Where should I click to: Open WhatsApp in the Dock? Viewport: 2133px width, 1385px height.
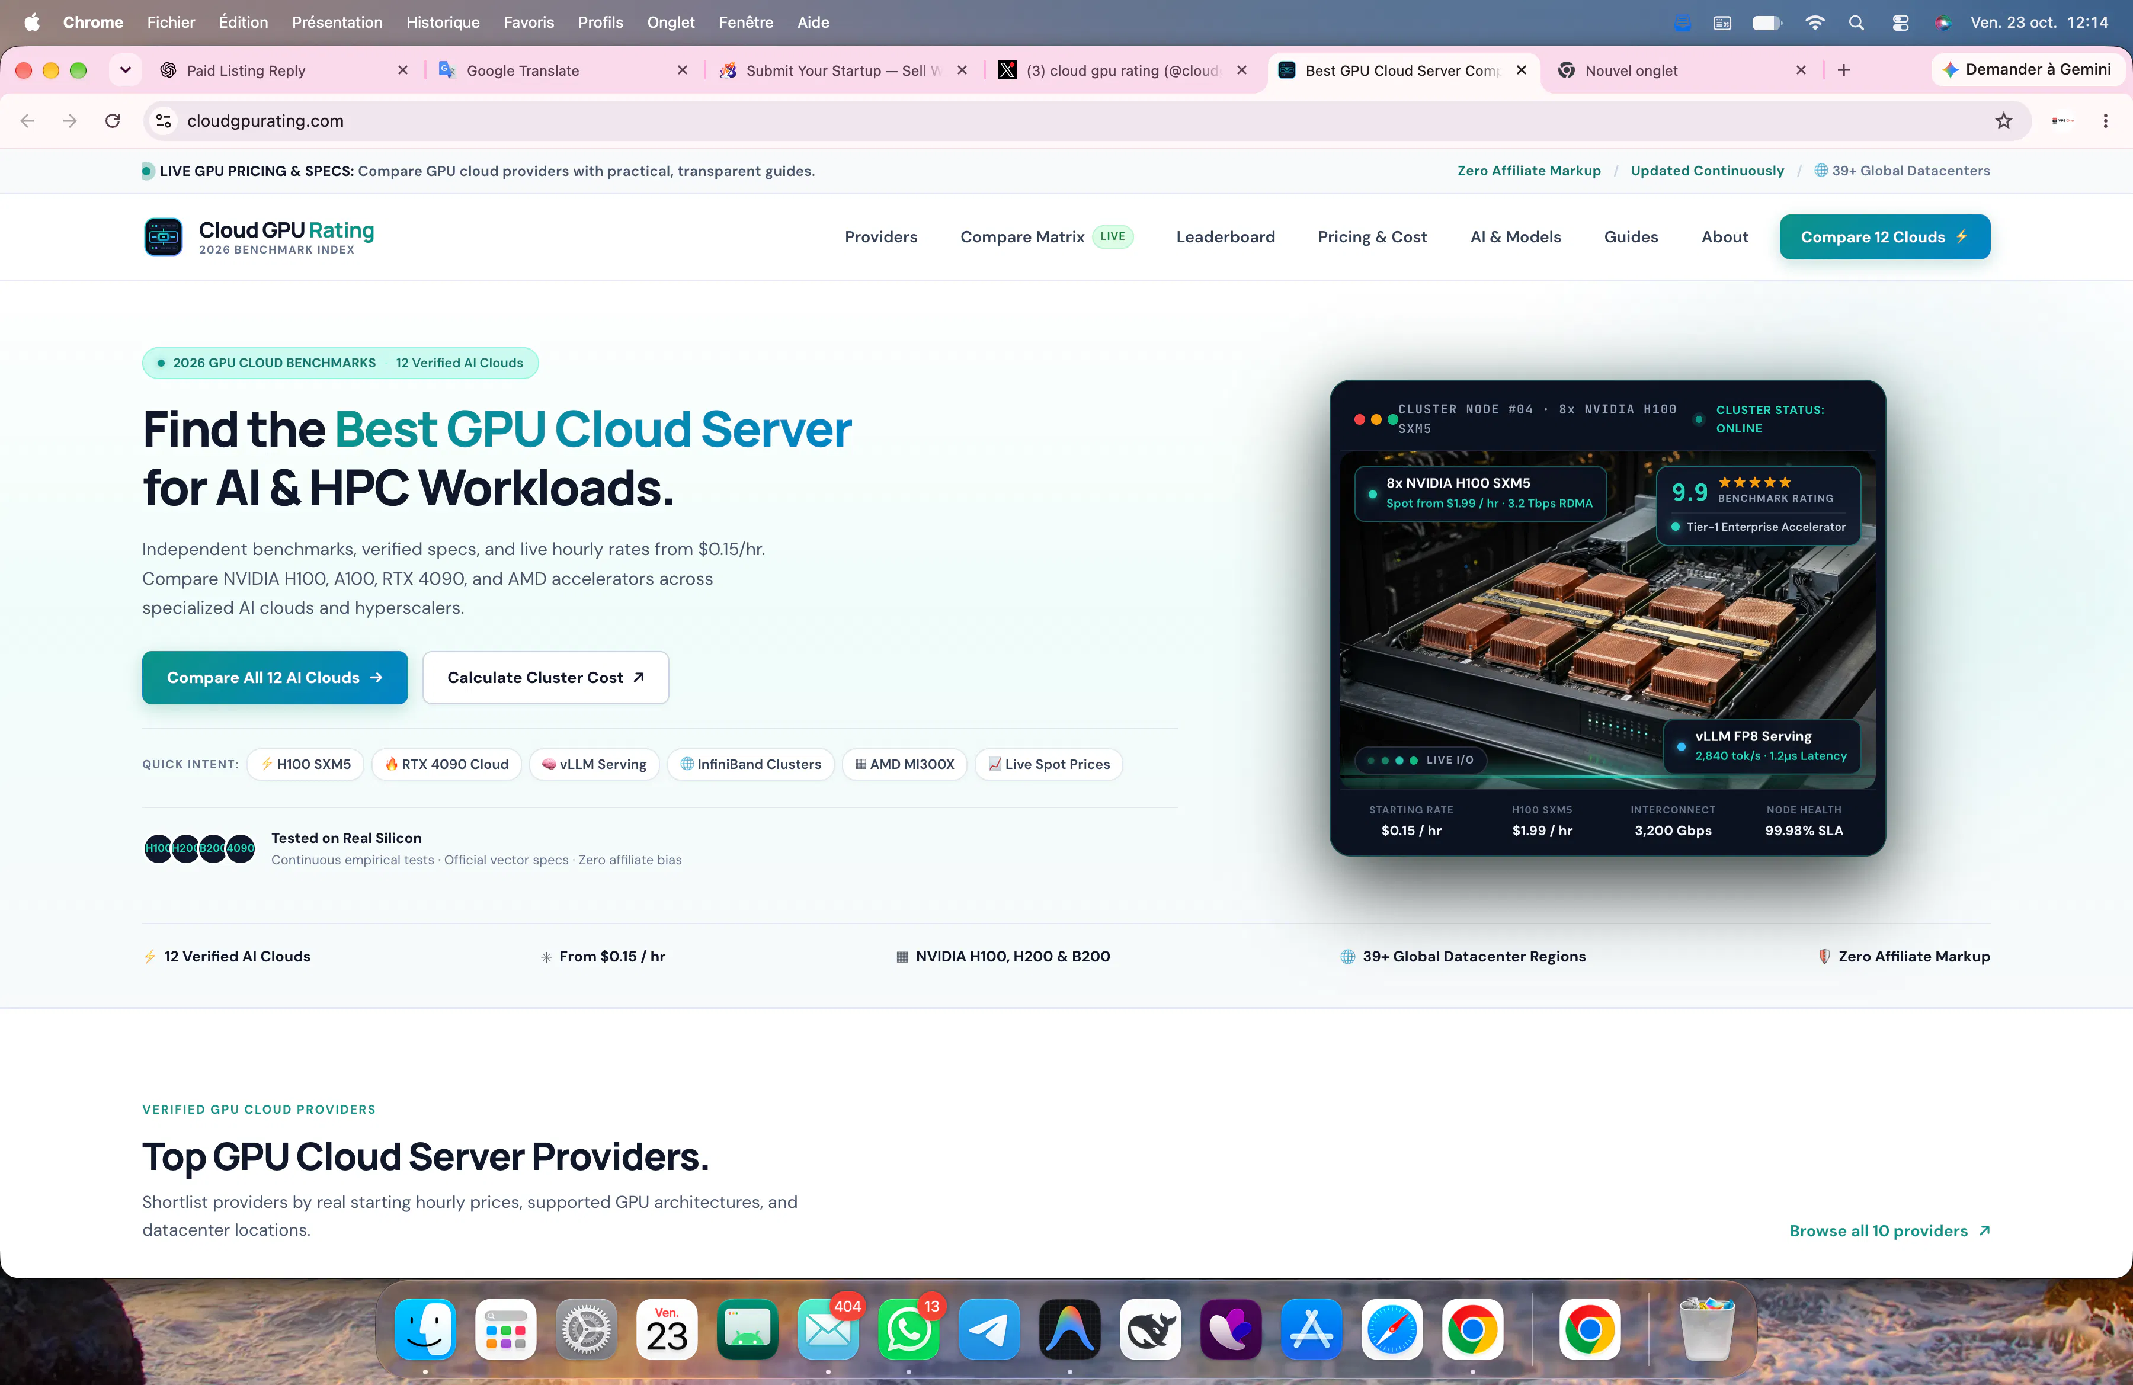(908, 1329)
